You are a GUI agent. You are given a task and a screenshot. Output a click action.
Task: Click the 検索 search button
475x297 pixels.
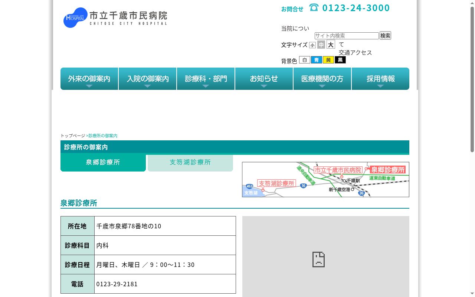pos(385,36)
